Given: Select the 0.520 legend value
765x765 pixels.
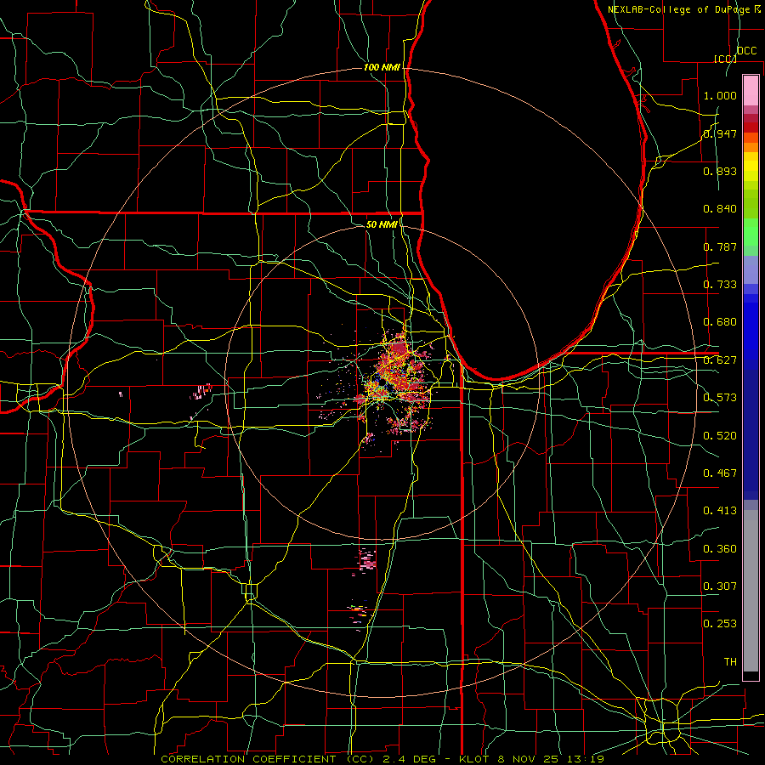Looking at the screenshot, I should [x=720, y=435].
